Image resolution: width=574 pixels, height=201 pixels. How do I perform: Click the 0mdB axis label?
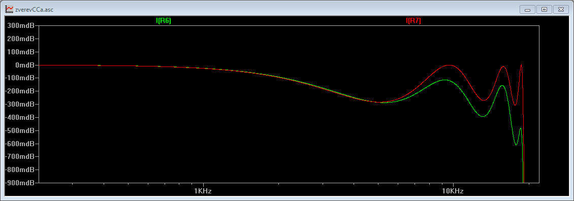tap(24, 65)
